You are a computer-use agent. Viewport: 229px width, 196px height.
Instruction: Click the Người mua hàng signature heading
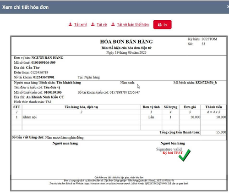pyautogui.click(x=65, y=143)
